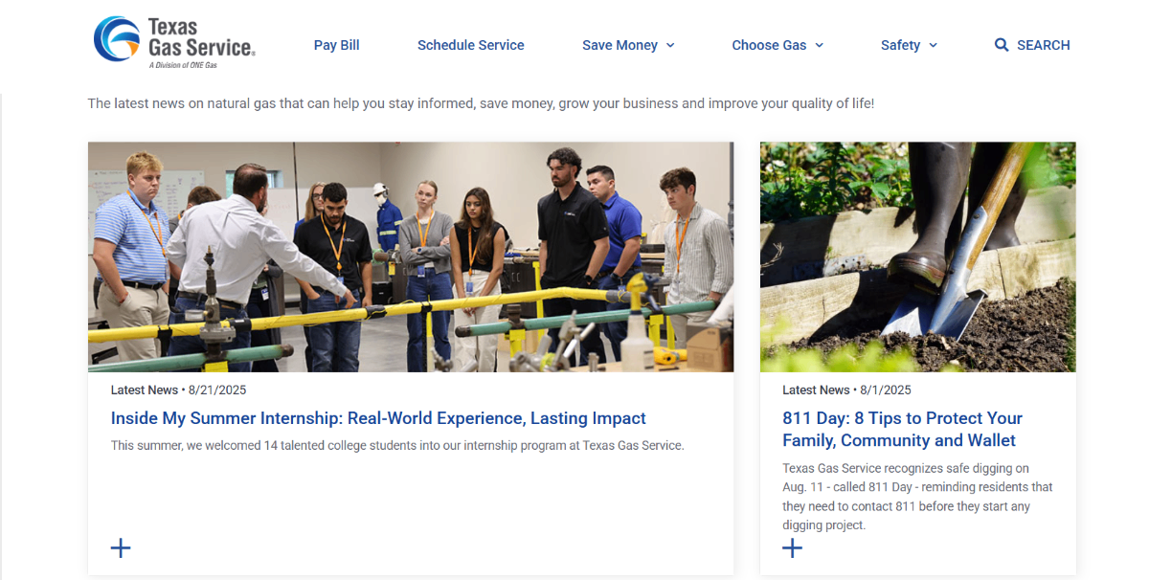Click the Texas Gas Service logo
This screenshot has height=580, width=1149.
[174, 44]
